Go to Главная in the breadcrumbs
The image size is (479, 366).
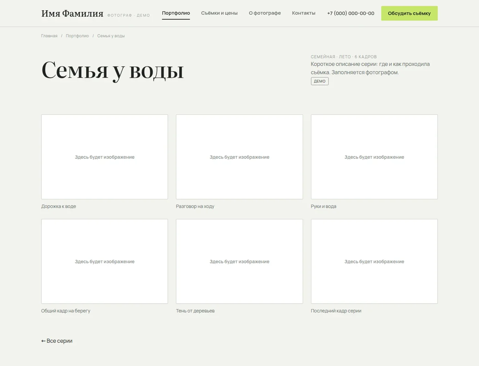coord(49,36)
